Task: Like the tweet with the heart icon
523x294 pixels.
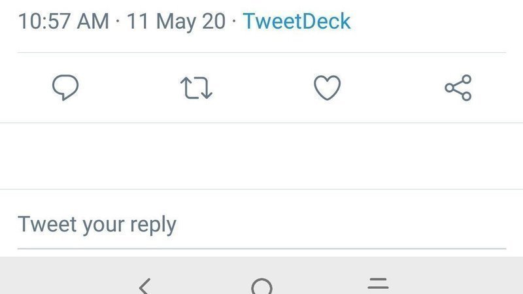Action: click(x=328, y=88)
